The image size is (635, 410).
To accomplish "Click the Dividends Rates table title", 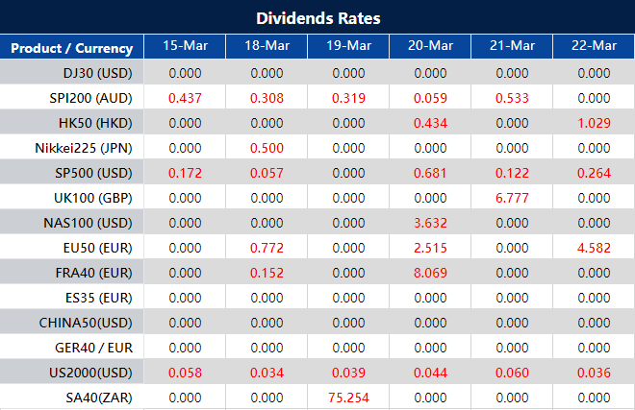I will point(317,18).
